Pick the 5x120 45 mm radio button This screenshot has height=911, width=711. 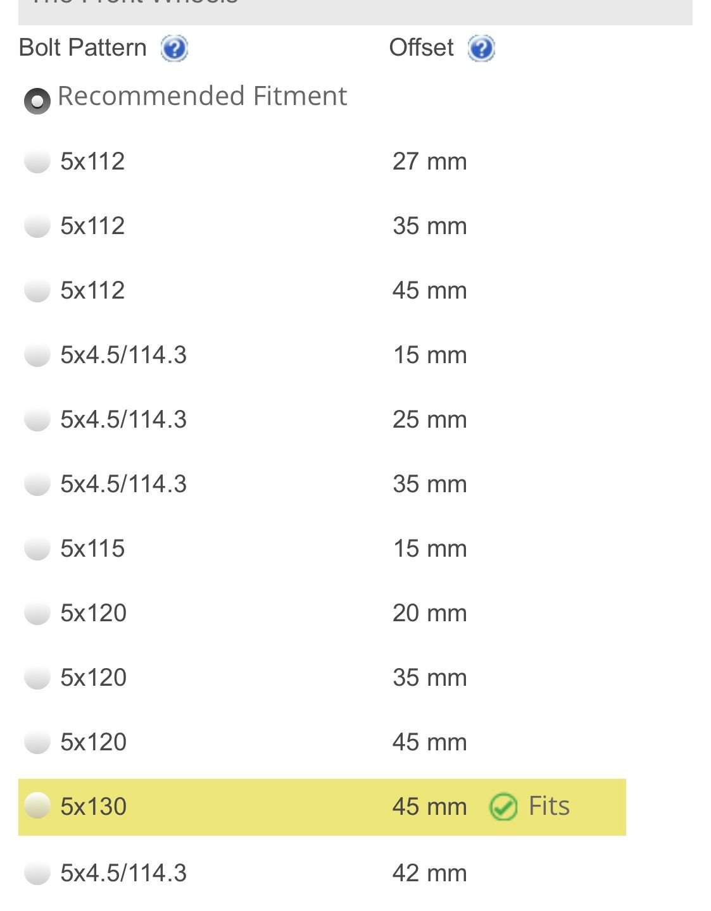pos(37,742)
